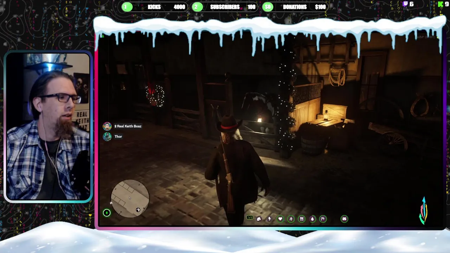Click the Kicks goal number 1 badge

click(x=127, y=7)
